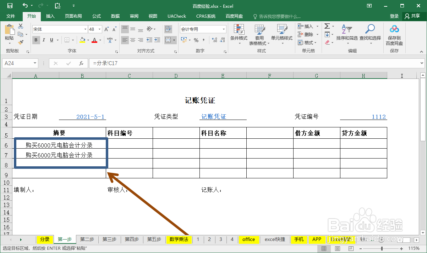The image size is (427, 253).
Task: Toggle Italic formatting
Action: (44, 40)
